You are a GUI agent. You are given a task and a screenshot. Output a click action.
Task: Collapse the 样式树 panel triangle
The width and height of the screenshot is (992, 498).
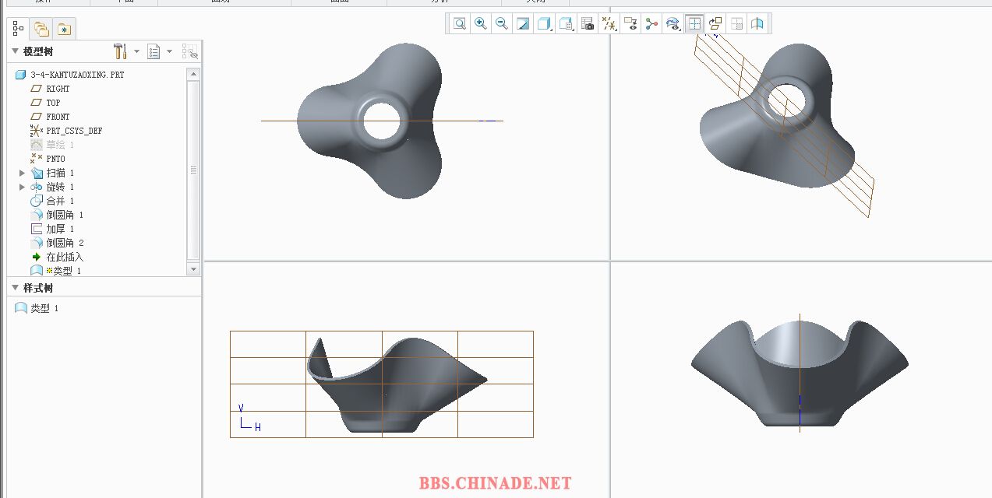[x=15, y=288]
